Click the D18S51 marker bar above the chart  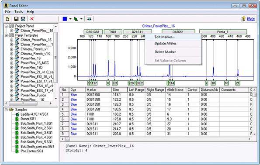pos(178,32)
